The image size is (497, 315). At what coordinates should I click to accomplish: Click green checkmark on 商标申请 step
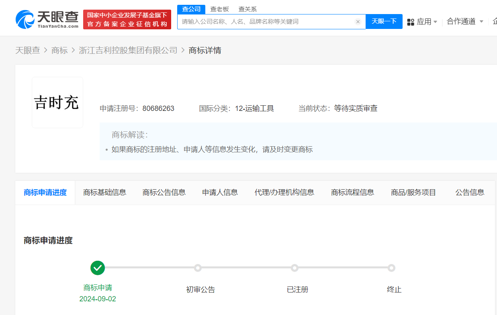98,268
